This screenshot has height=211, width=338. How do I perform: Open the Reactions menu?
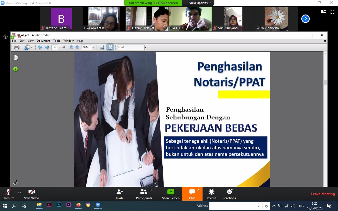229,194
